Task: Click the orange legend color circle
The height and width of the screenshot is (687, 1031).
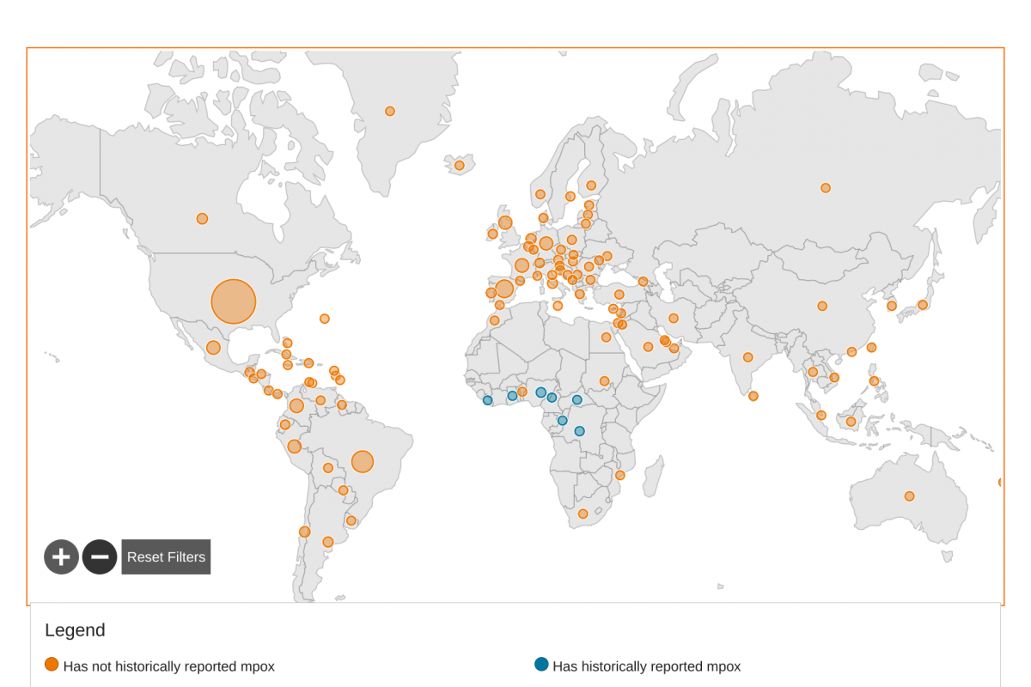Action: click(x=52, y=664)
